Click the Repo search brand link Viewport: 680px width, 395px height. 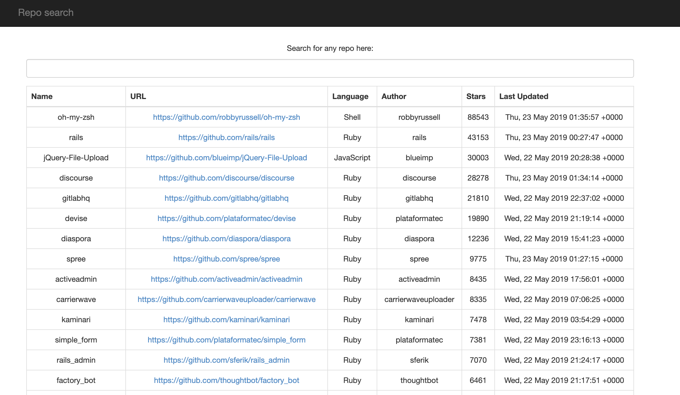point(46,13)
